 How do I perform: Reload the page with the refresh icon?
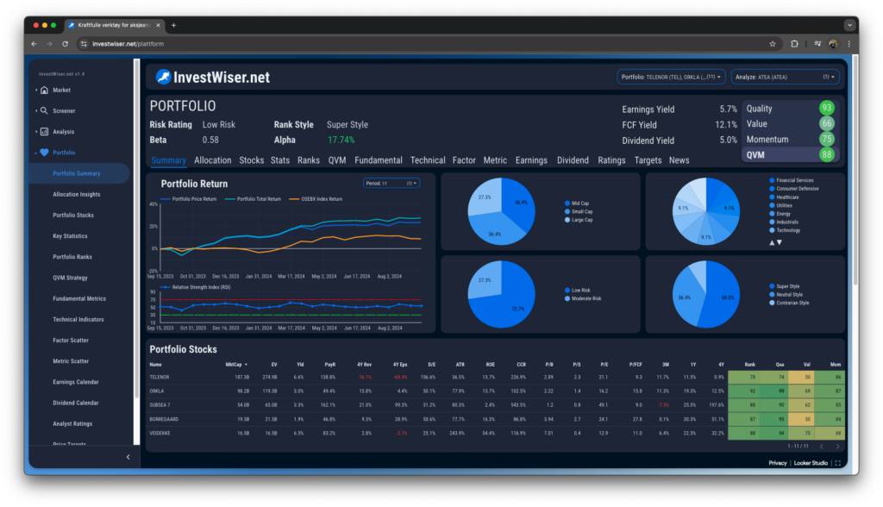[66, 44]
